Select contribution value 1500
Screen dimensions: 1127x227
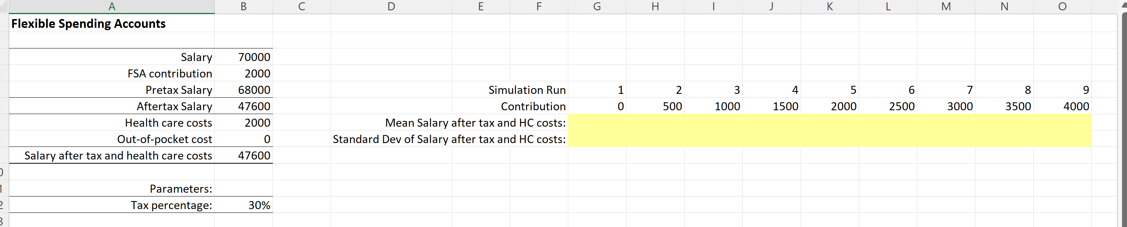[x=772, y=106]
